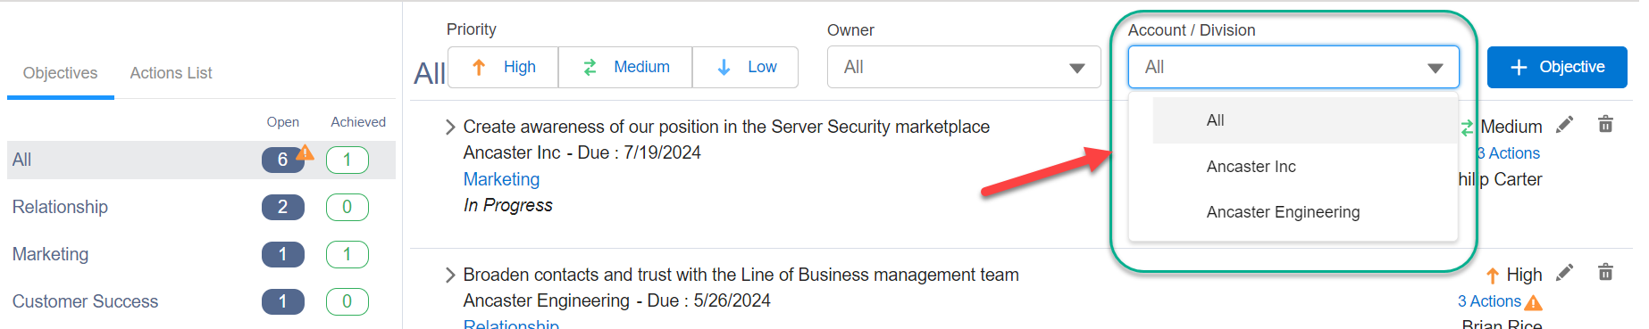Click the warning triangle beside 3 Actions
The image size is (1649, 329).
[1534, 303]
